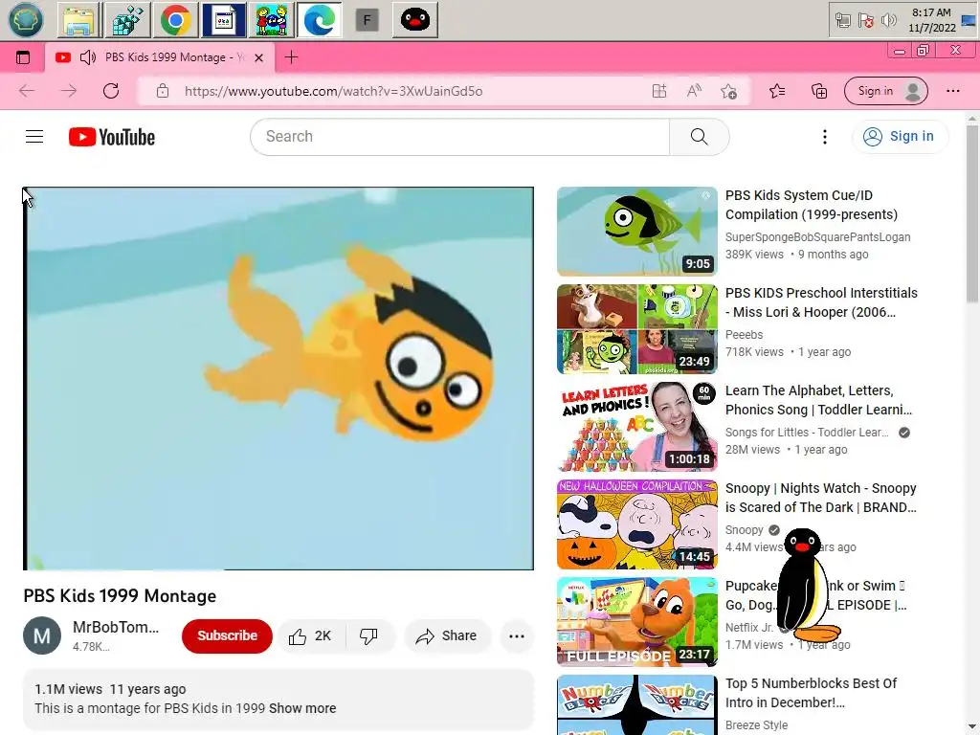Image resolution: width=980 pixels, height=735 pixels.
Task: Click the video player area
Action: pos(278,378)
